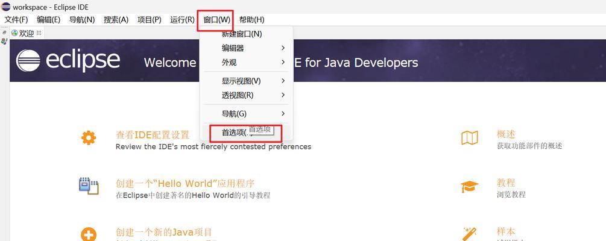Click the graduation cap icon beside 教程
Viewport: 606px width, 241px height.
click(470, 187)
